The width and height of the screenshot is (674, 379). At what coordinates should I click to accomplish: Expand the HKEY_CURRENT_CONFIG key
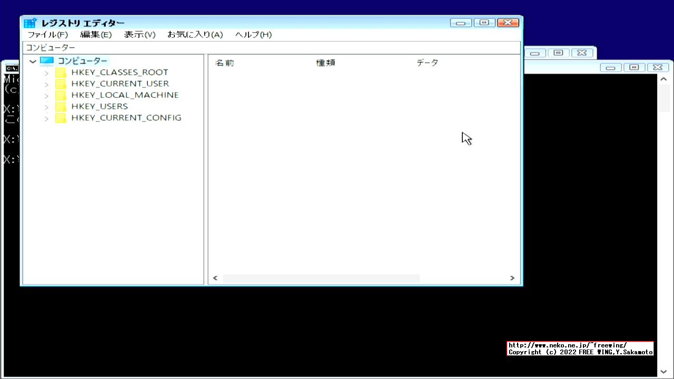[x=46, y=118]
